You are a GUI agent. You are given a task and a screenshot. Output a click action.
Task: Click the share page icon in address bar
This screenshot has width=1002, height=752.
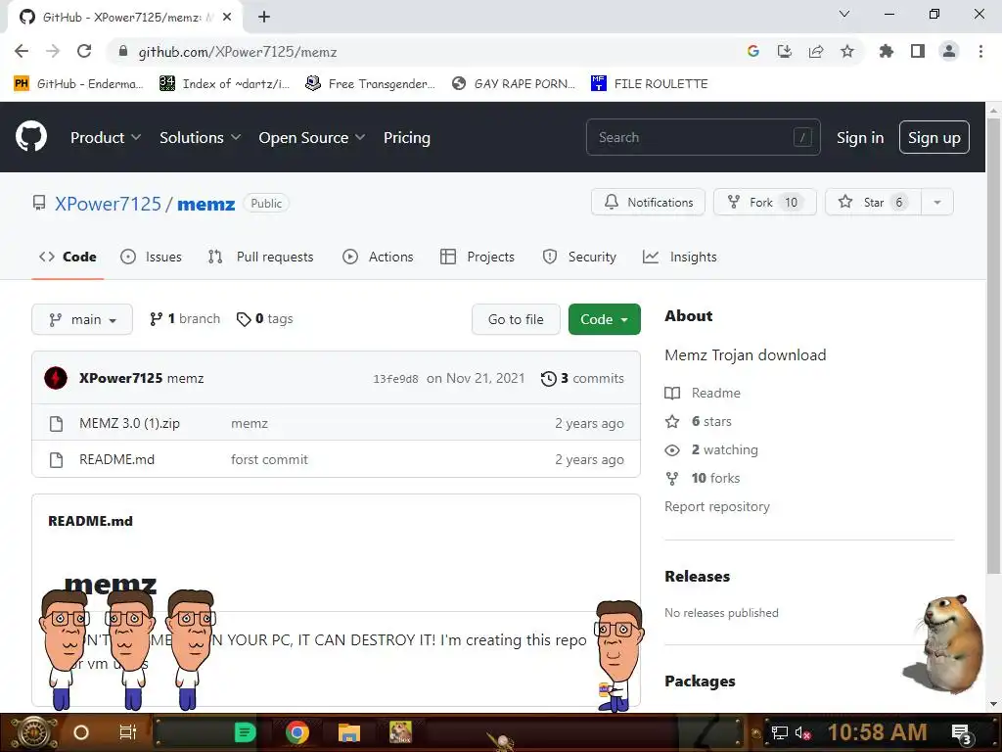point(816,51)
